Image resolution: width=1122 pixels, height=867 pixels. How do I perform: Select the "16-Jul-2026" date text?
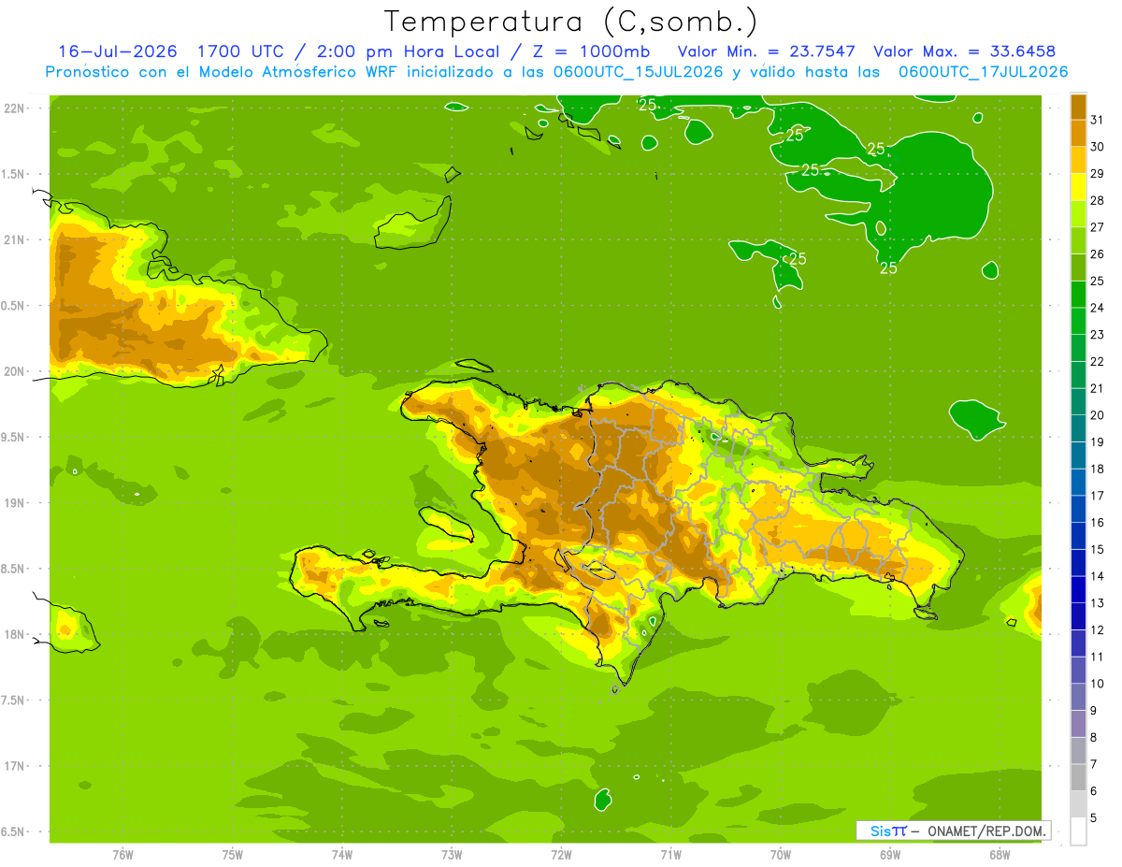tap(118, 51)
